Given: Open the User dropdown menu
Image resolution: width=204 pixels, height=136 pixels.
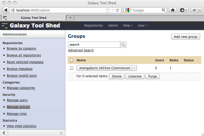Looking at the screenshot, I should pyautogui.click(x=142, y=26).
